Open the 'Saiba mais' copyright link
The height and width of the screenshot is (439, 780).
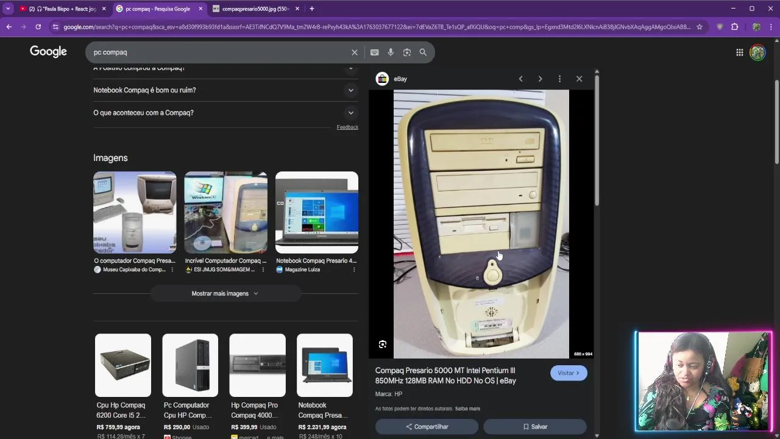467,409
